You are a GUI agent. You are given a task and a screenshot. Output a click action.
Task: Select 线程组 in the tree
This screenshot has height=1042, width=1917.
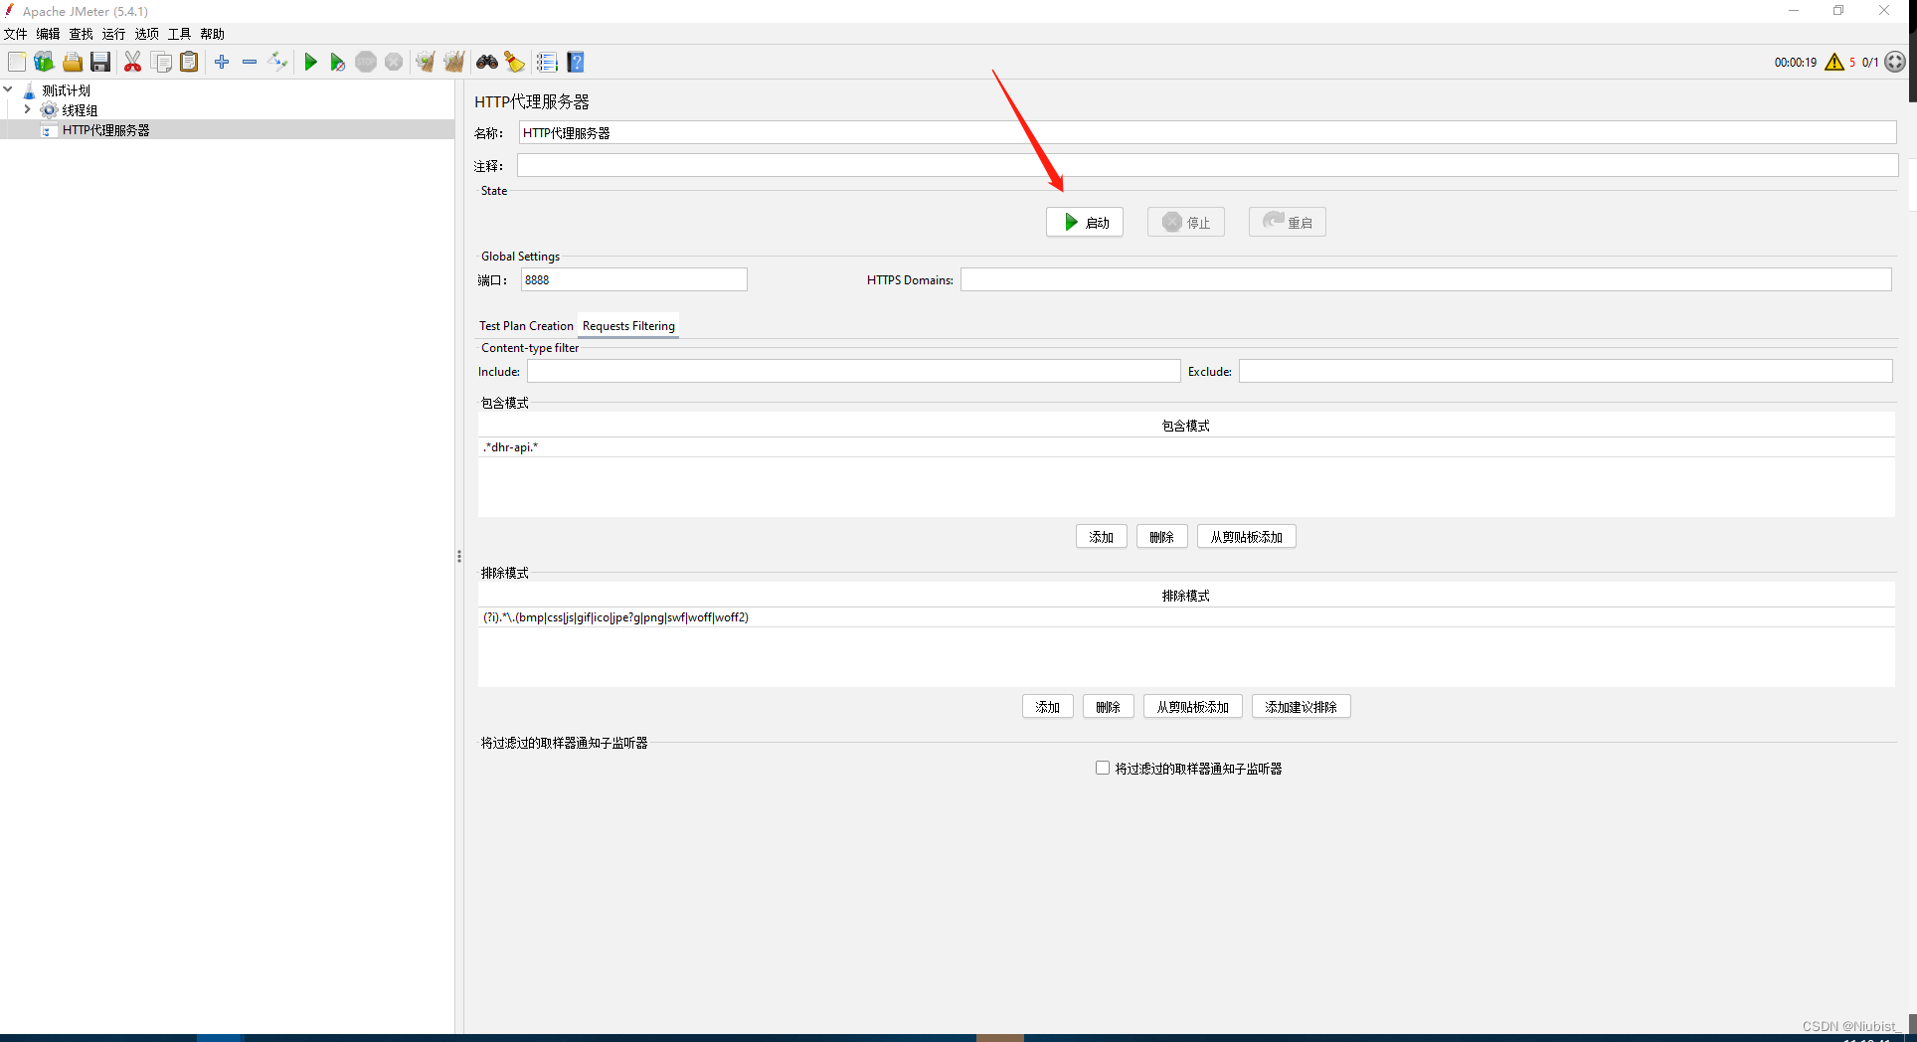point(80,110)
